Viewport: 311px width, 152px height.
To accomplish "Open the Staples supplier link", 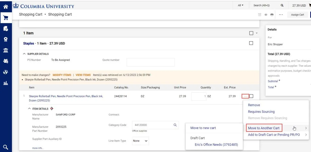I will click(x=29, y=44).
